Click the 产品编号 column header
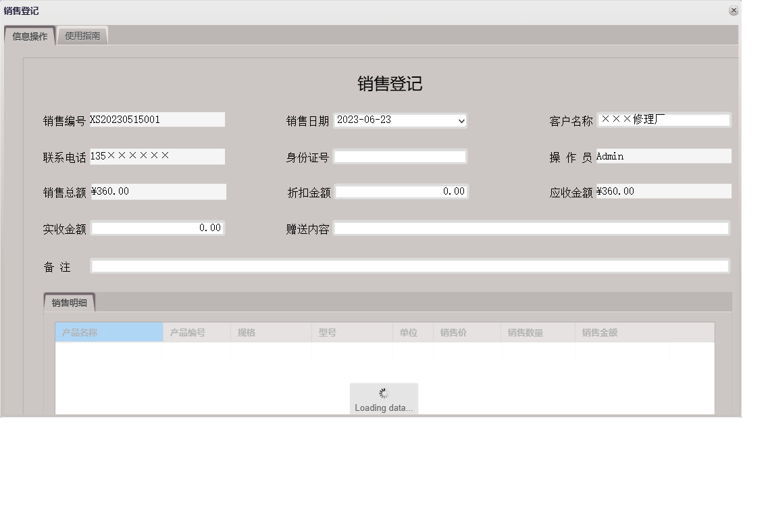The height and width of the screenshot is (515, 766). pos(195,332)
